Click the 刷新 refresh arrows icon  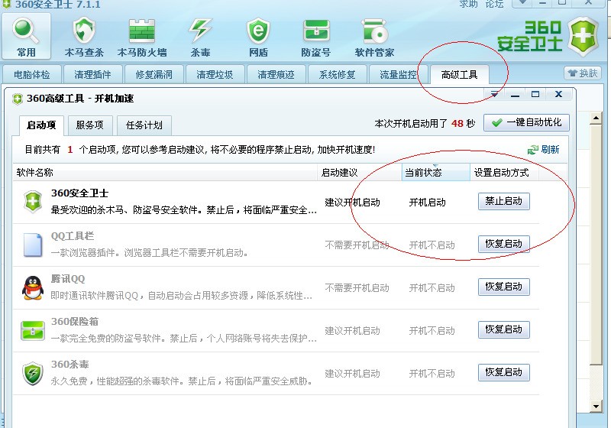[x=532, y=150]
